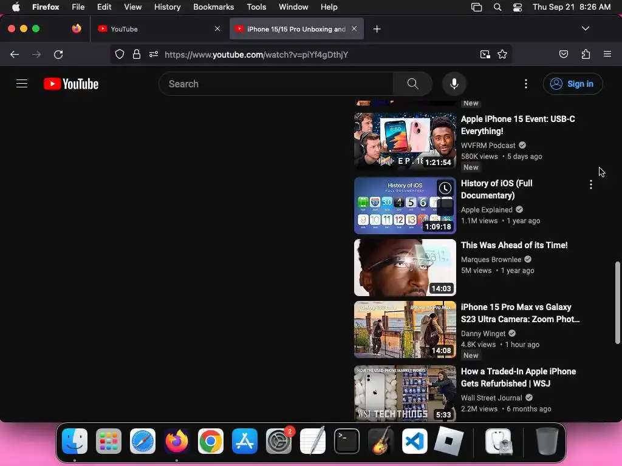Image resolution: width=622 pixels, height=466 pixels.
Task: Open YouTube guide hamburger menu
Action: pyautogui.click(x=22, y=84)
